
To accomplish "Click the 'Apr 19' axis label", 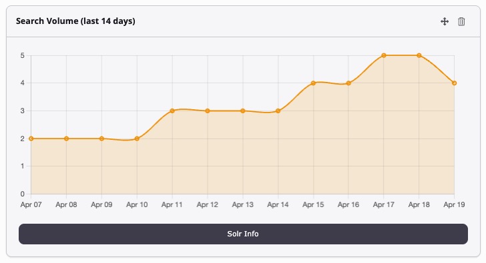I will 454,204.
